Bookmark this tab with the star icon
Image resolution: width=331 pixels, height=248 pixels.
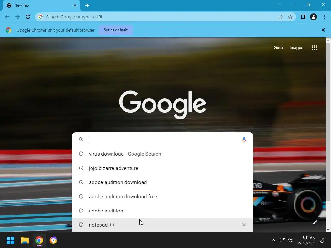coord(290,17)
